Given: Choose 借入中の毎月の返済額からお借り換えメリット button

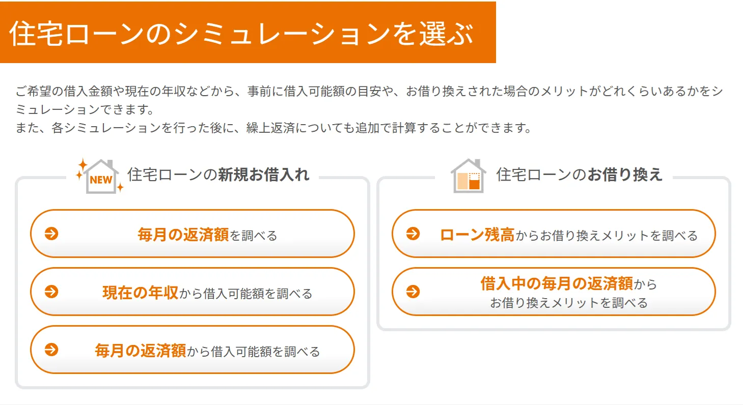Looking at the screenshot, I should pos(554,292).
